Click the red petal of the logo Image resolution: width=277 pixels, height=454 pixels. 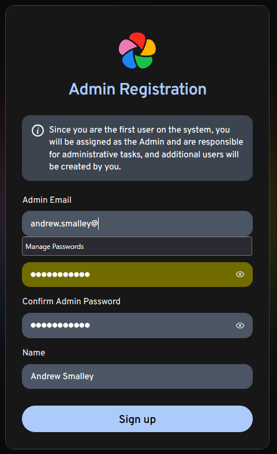(x=137, y=39)
